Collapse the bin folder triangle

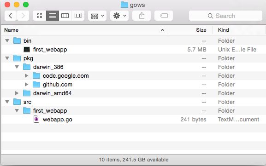[x=7, y=41]
